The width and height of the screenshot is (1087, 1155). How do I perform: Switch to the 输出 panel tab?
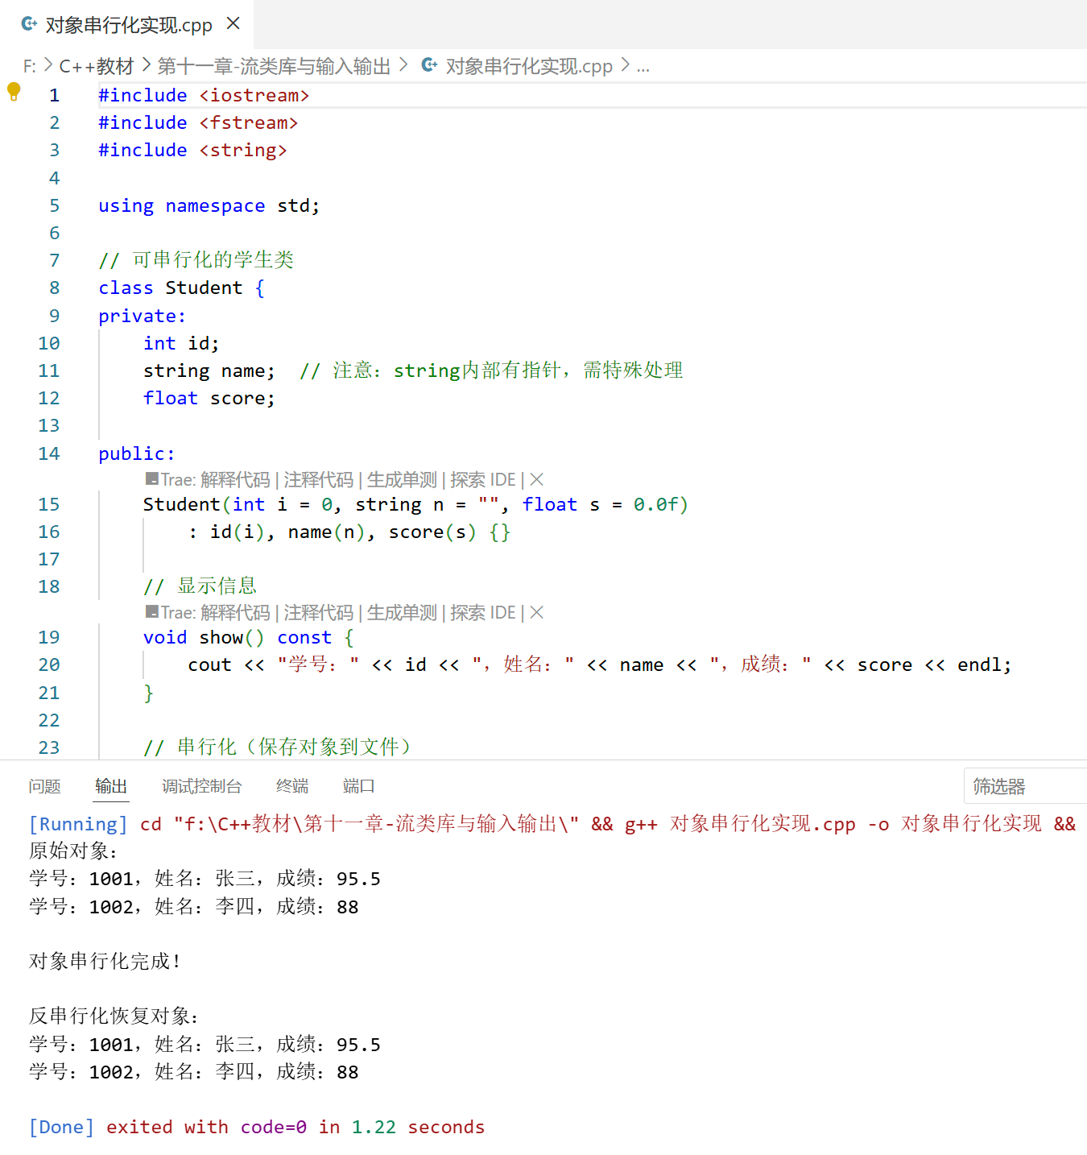[x=111, y=786]
